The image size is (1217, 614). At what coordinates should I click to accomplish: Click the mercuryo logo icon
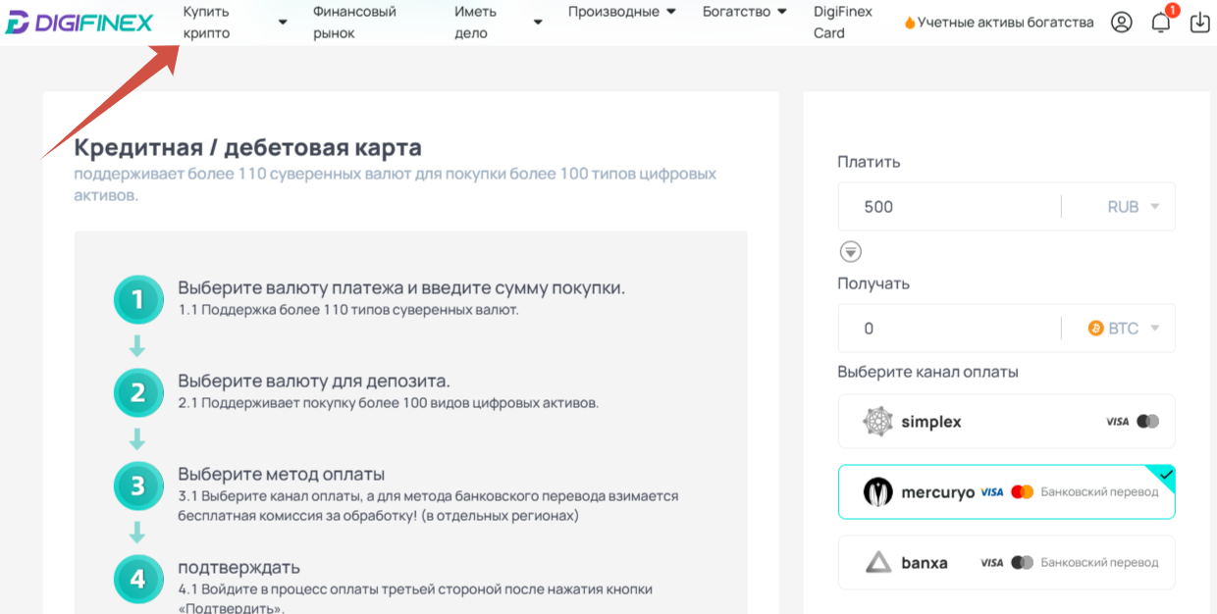coord(877,492)
